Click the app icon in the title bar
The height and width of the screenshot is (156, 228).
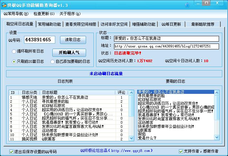(x=4, y=5)
